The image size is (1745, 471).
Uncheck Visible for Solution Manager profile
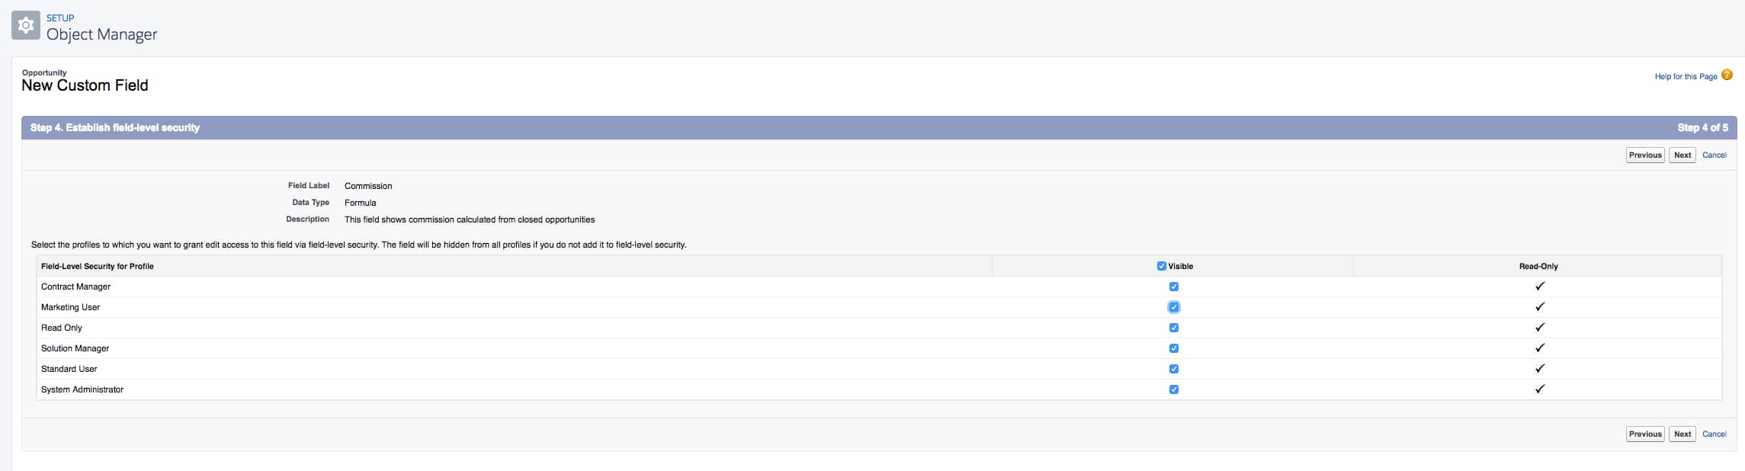1173,348
